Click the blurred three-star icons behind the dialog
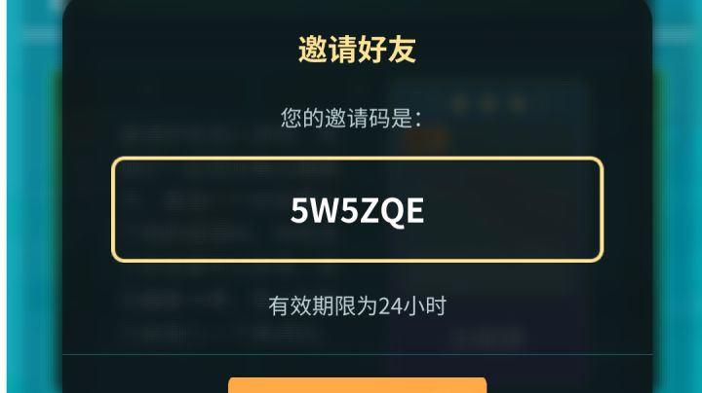Image resolution: width=702 pixels, height=393 pixels. click(x=488, y=104)
